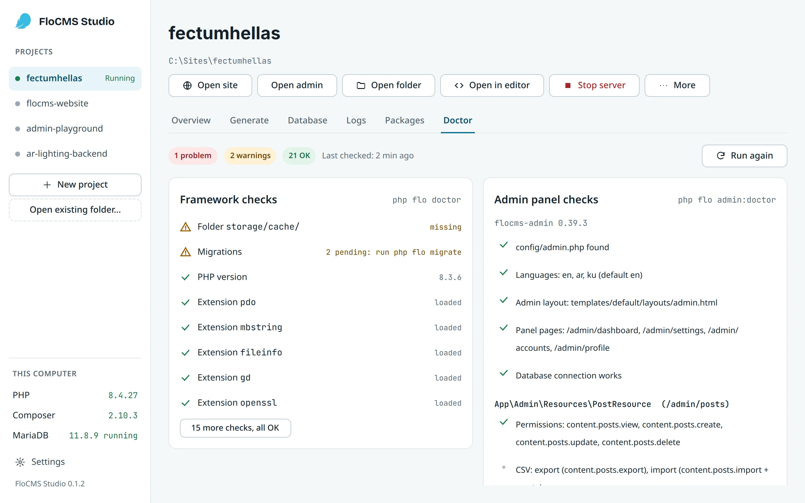Click the plus icon on New project

(x=47, y=185)
